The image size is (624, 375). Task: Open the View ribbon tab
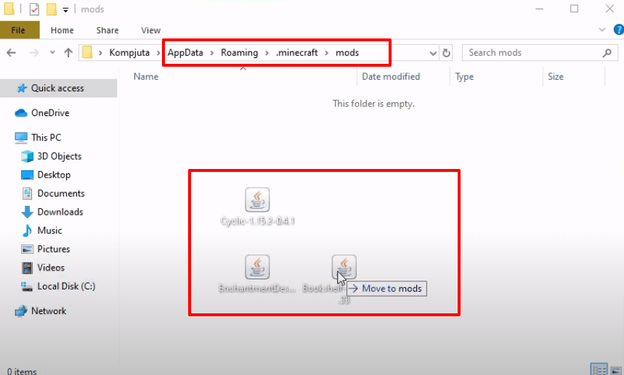151,30
